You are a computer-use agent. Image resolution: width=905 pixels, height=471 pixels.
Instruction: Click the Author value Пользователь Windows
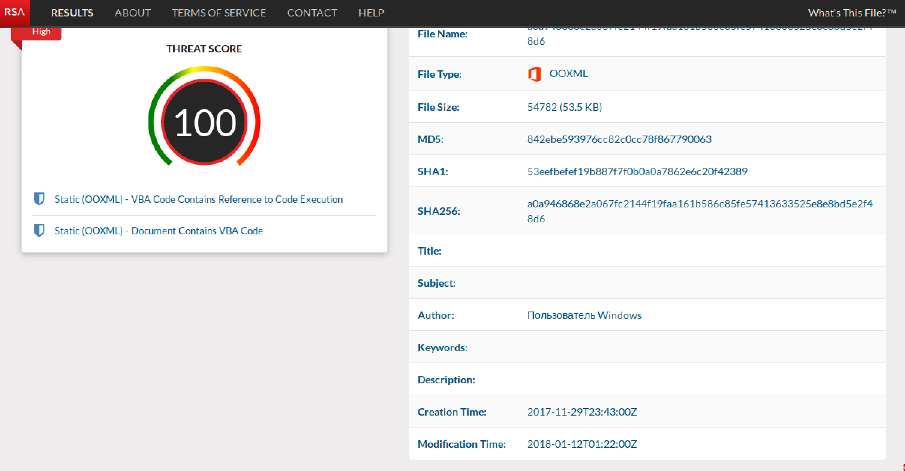pyautogui.click(x=584, y=315)
